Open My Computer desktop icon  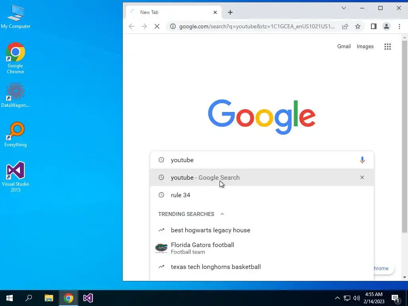(16, 17)
